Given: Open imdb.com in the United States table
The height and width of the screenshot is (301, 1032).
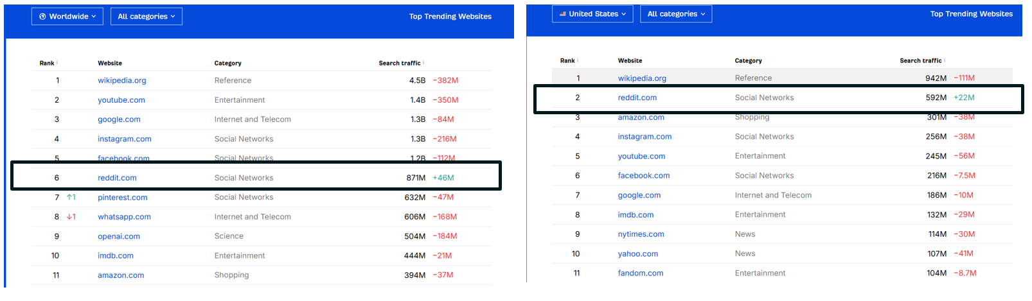Looking at the screenshot, I should (x=636, y=215).
